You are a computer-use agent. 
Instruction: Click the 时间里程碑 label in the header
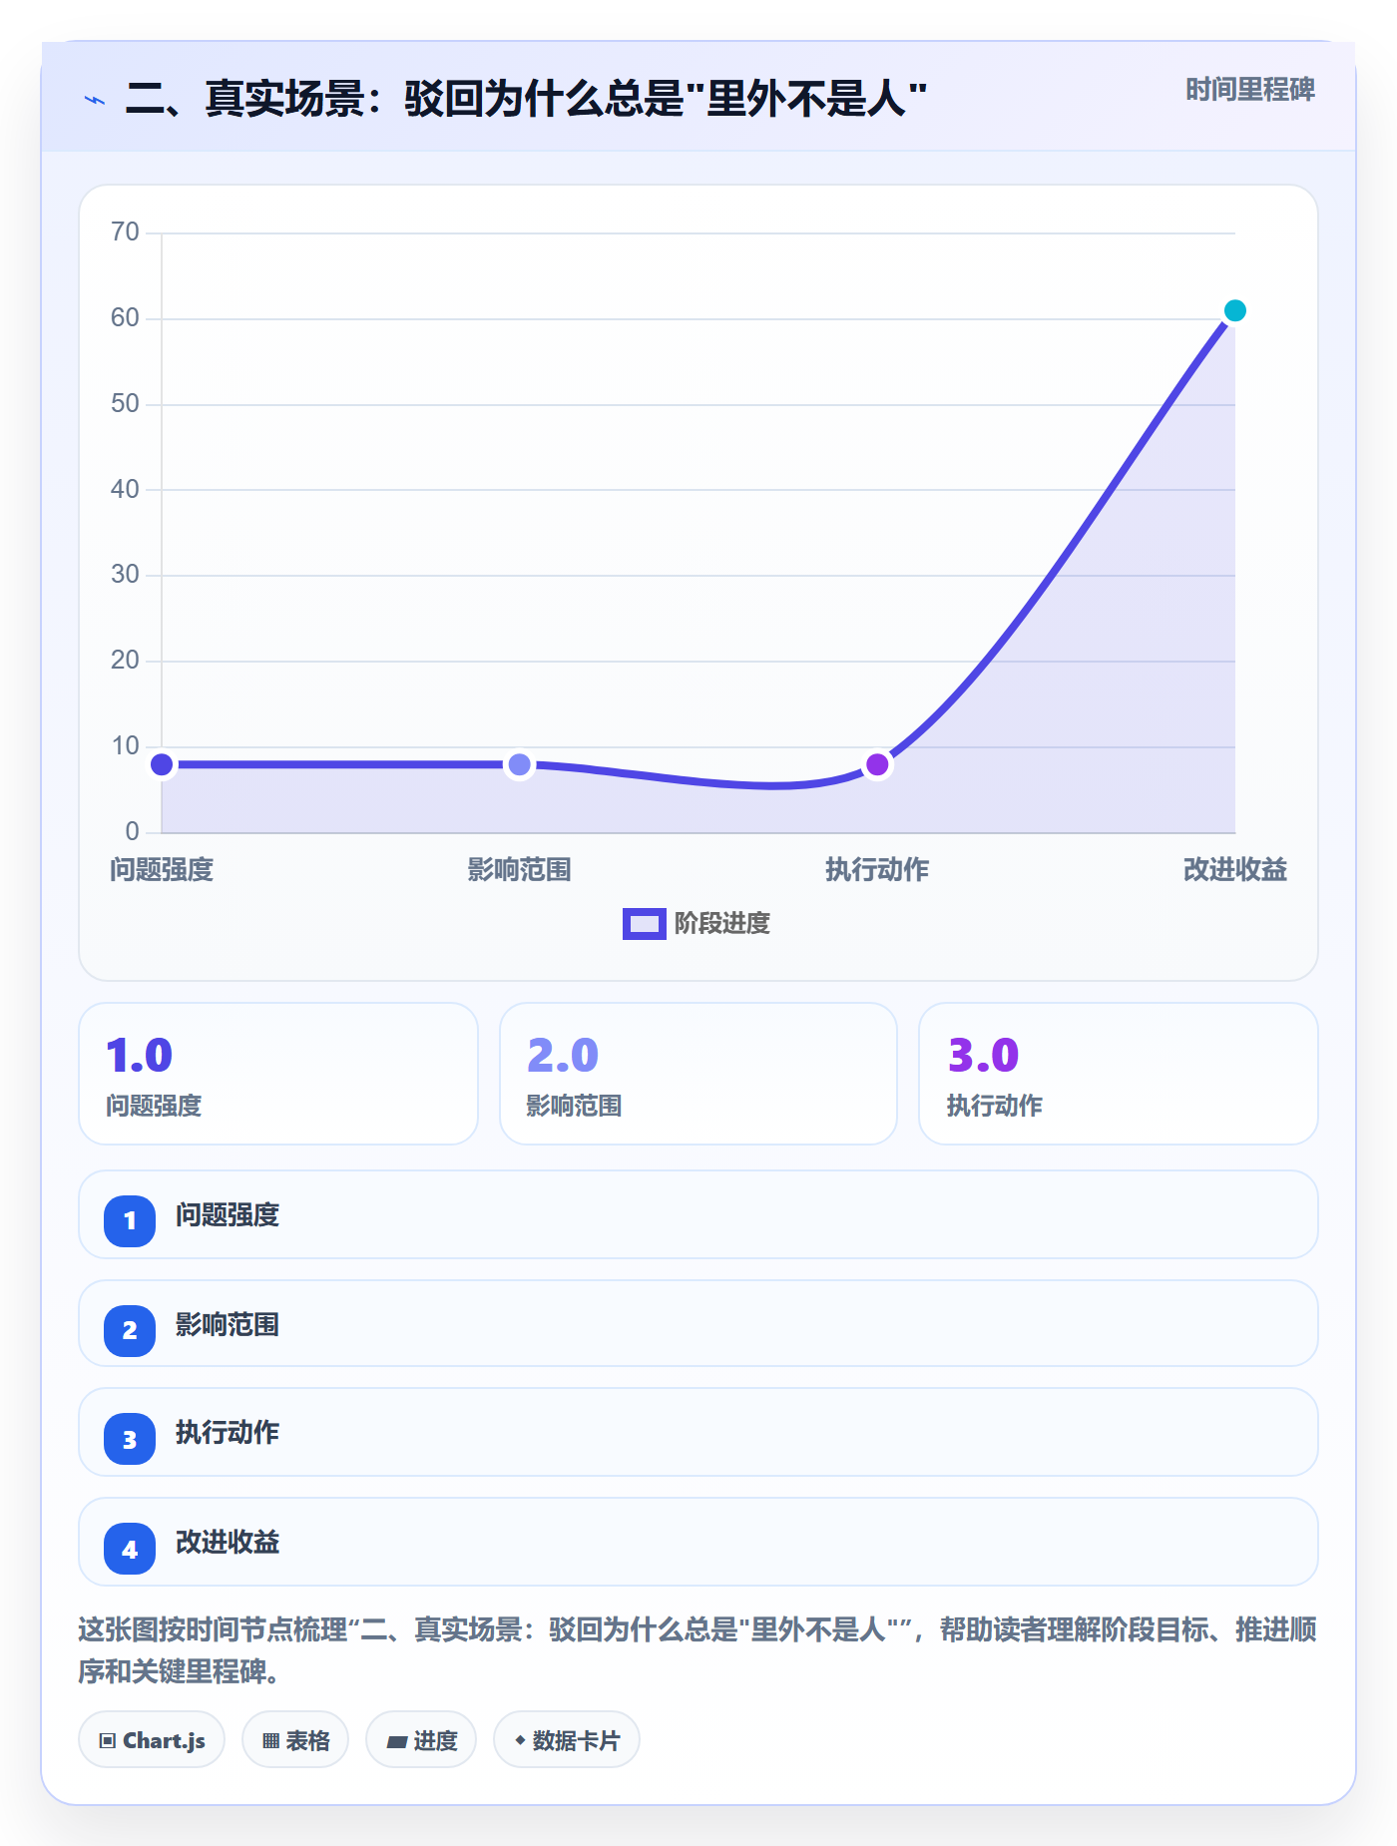pyautogui.click(x=1250, y=90)
